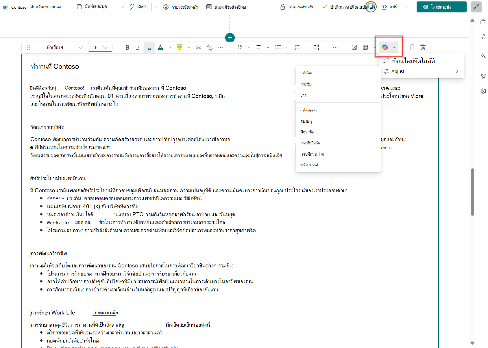
Task: Click the email preview icon (แสดงตัวอย่างอีเมล)
Action: coord(209,7)
